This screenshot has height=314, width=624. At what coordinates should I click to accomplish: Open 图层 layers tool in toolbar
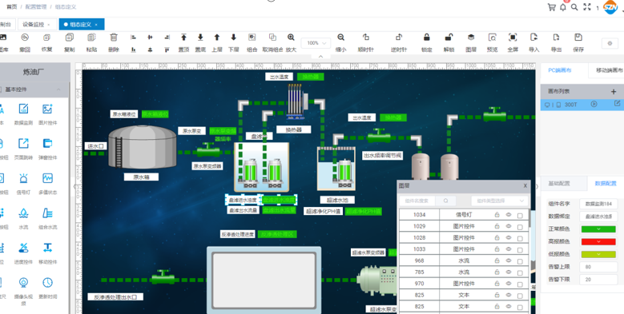(x=471, y=38)
